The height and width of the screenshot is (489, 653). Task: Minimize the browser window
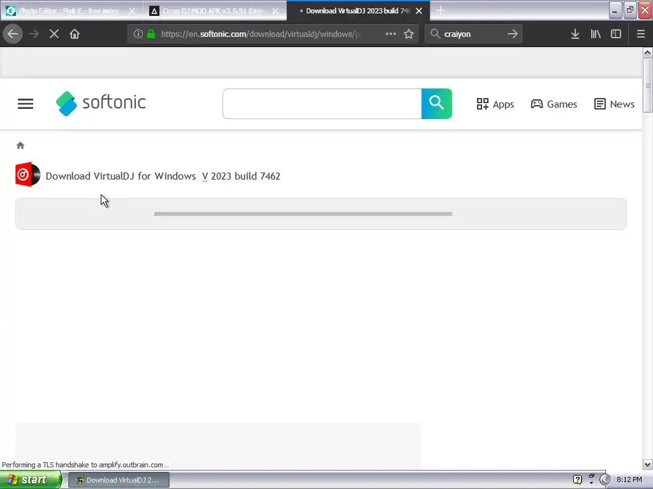615,10
